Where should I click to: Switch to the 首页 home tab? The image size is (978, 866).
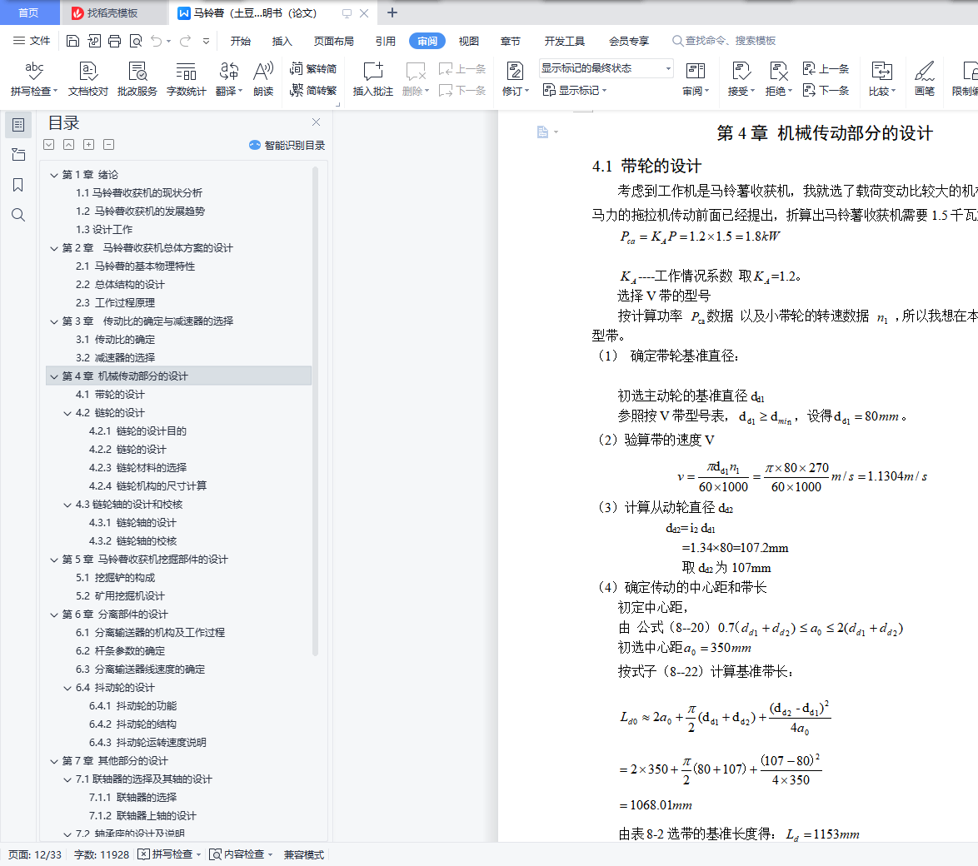pyautogui.click(x=28, y=12)
